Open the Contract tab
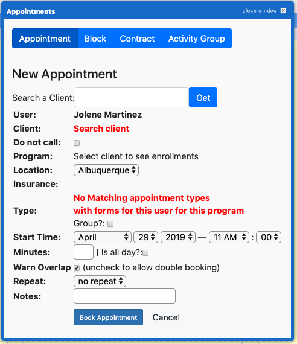The image size is (297, 344). [x=137, y=39]
